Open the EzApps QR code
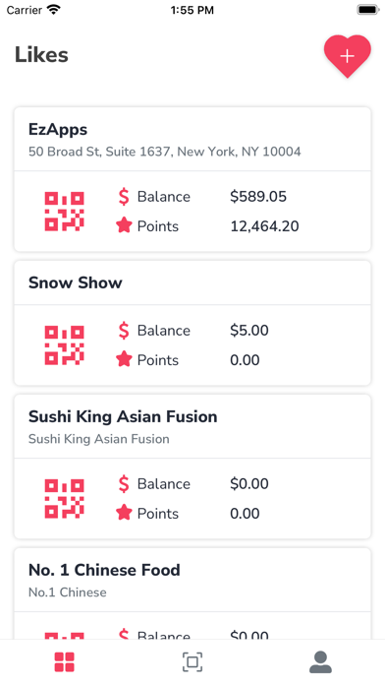Screen dimensions: 385x685 tap(64, 212)
